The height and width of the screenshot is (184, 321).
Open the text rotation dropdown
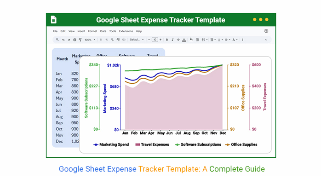(x=235, y=40)
